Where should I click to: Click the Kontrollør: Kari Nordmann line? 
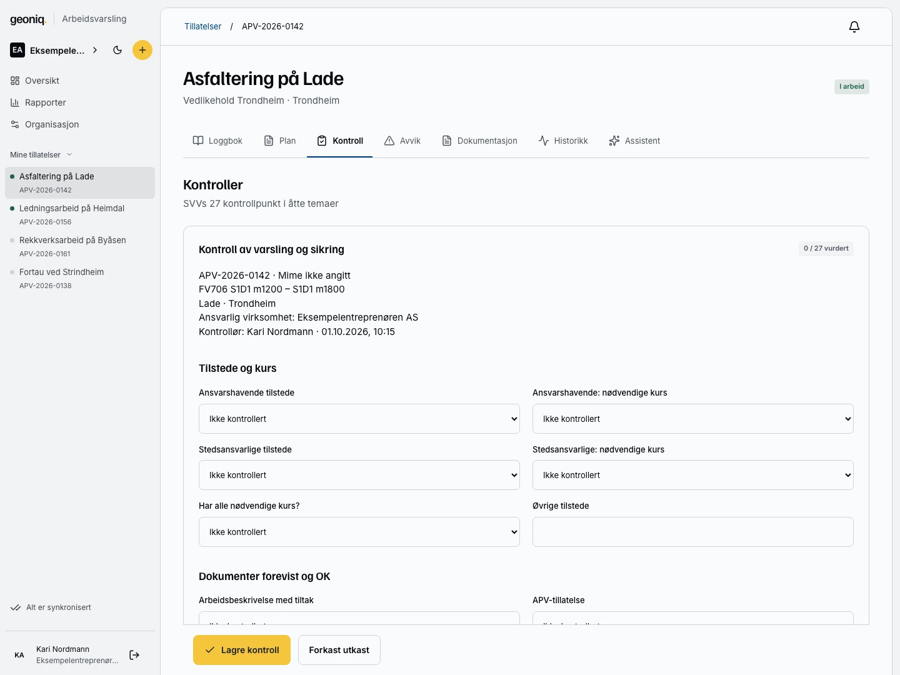point(297,331)
